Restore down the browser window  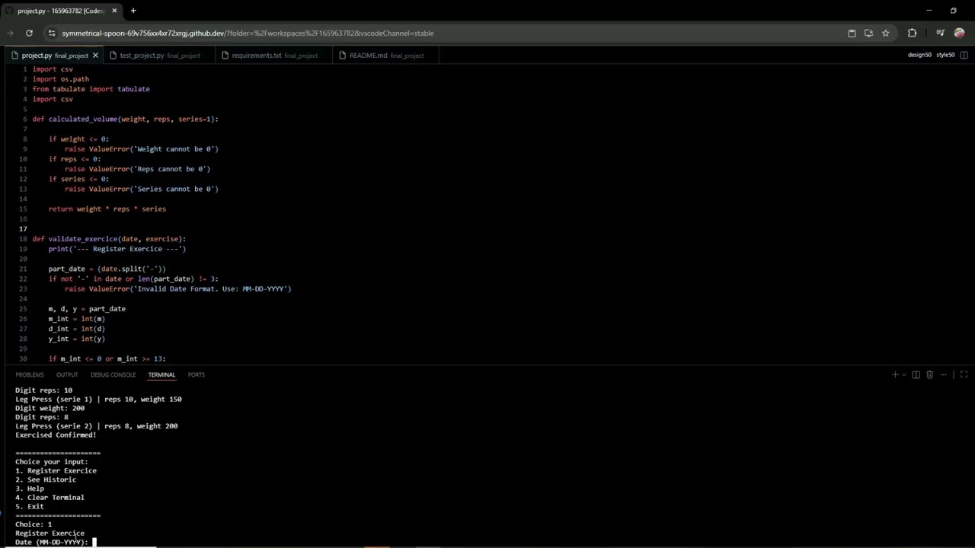953,11
